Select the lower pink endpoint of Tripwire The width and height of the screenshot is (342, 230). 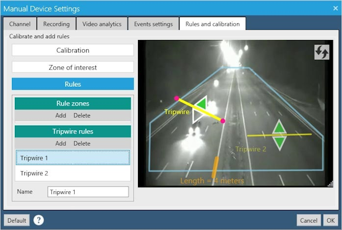click(223, 121)
